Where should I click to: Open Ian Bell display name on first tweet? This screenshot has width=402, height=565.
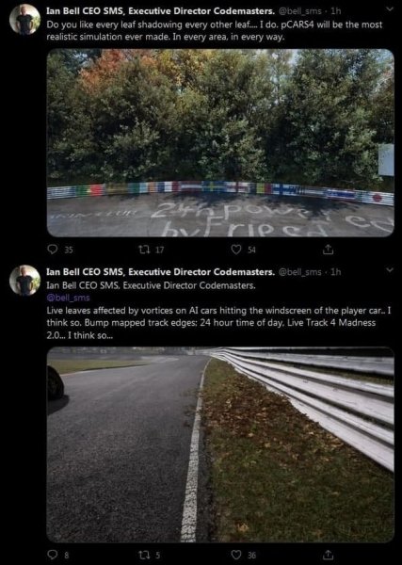point(161,10)
